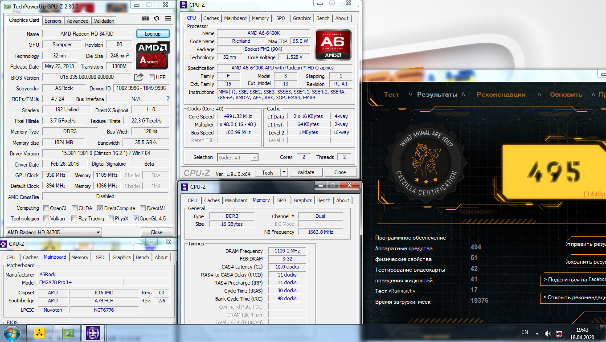Open the AMD Radeon HD 8470D GPU dropdown
The image size is (606, 342).
(54, 232)
